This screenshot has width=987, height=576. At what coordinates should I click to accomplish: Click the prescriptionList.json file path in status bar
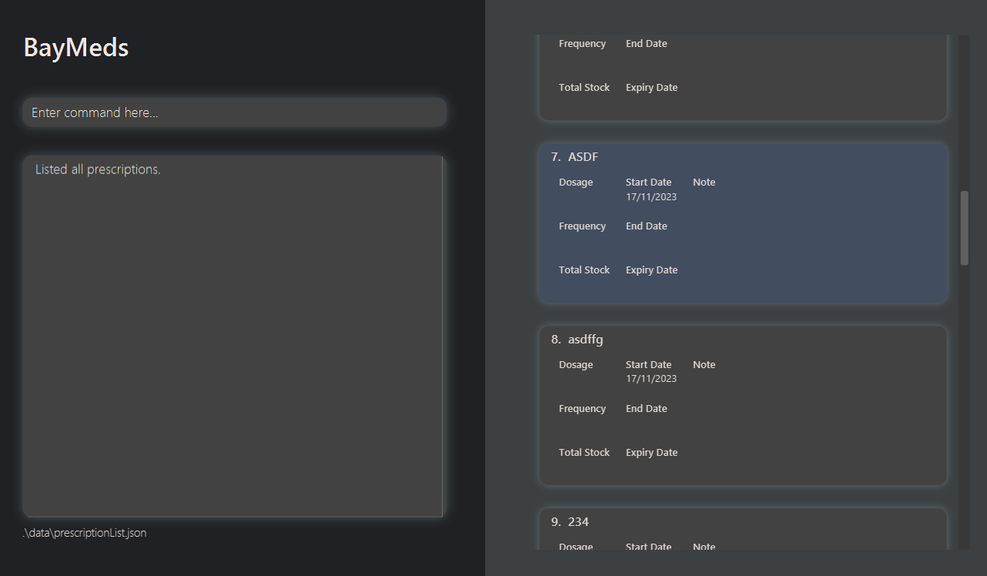tap(85, 533)
